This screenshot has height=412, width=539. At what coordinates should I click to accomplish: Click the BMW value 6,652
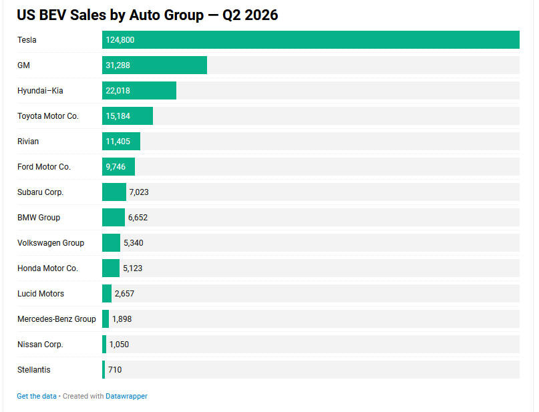click(138, 218)
